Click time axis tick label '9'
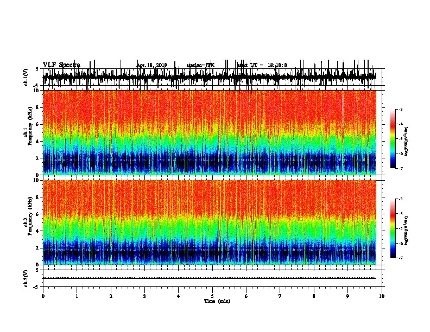Image resolution: width=430 pixels, height=332 pixels. pyautogui.click(x=347, y=296)
